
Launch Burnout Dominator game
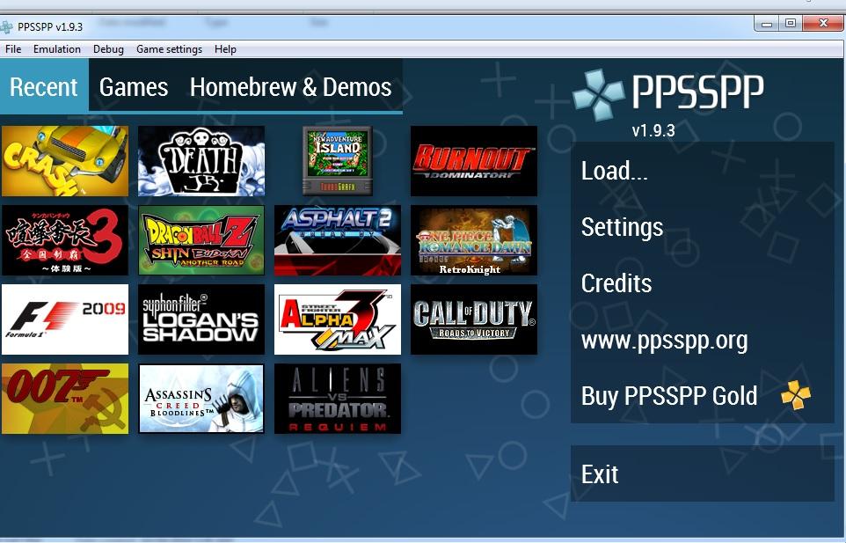(x=474, y=161)
